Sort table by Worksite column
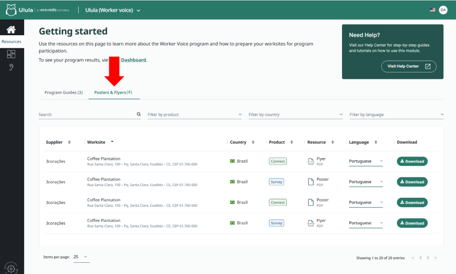Screen dimensions: 456x274 [x=112, y=141]
